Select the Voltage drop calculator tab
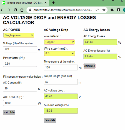Image resolution: width=125 pixels, height=130 pixels. 24,3
